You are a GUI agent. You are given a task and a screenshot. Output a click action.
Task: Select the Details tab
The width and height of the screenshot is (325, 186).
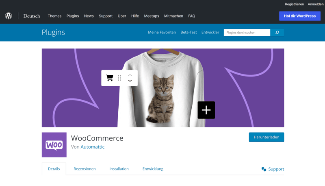click(x=54, y=169)
